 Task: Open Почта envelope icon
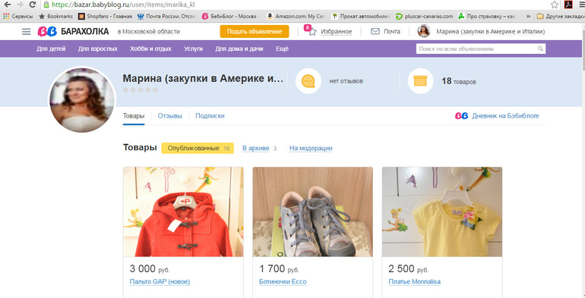point(375,32)
